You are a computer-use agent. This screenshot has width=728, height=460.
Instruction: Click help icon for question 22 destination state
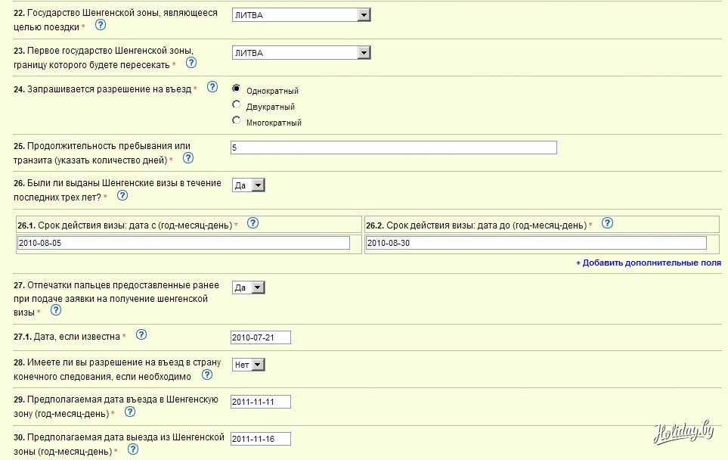[x=100, y=25]
